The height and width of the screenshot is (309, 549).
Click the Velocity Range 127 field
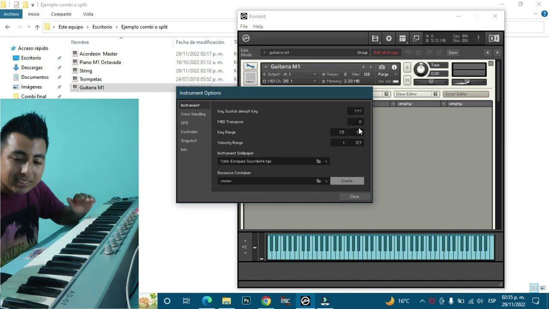[356, 143]
